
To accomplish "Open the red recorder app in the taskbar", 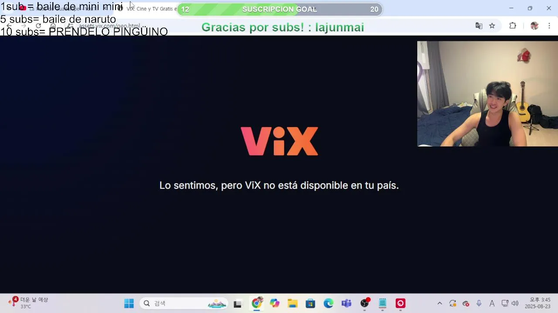I will click(400, 303).
